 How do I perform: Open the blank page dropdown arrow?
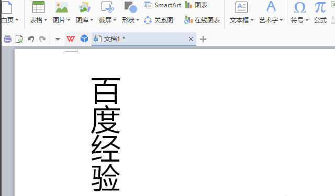[x=17, y=20]
